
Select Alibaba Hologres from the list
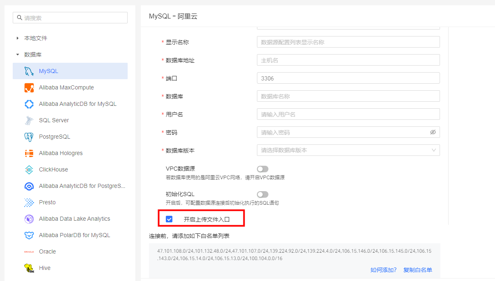[61, 153]
